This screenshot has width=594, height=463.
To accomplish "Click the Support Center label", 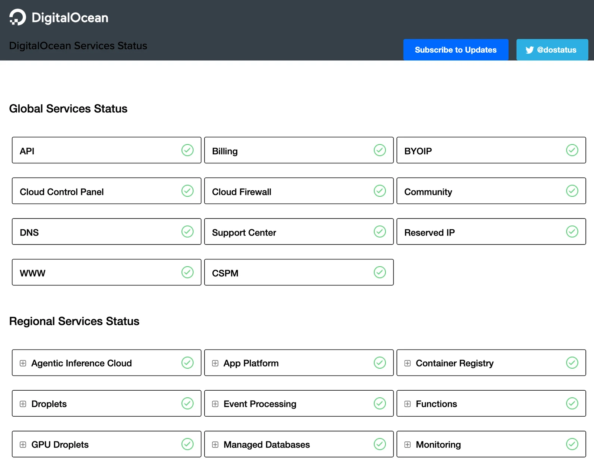I will (244, 233).
